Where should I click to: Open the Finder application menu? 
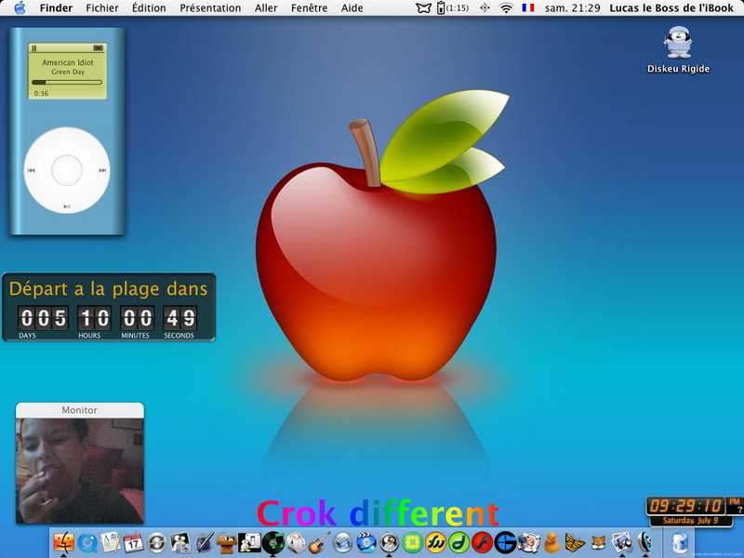point(56,8)
